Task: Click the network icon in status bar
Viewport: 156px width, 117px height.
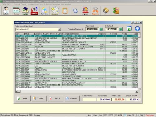Action: pos(142,115)
